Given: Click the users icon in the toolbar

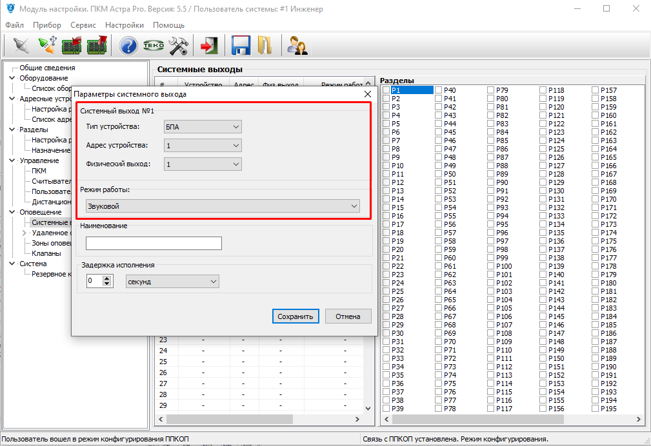Looking at the screenshot, I should click(x=297, y=46).
